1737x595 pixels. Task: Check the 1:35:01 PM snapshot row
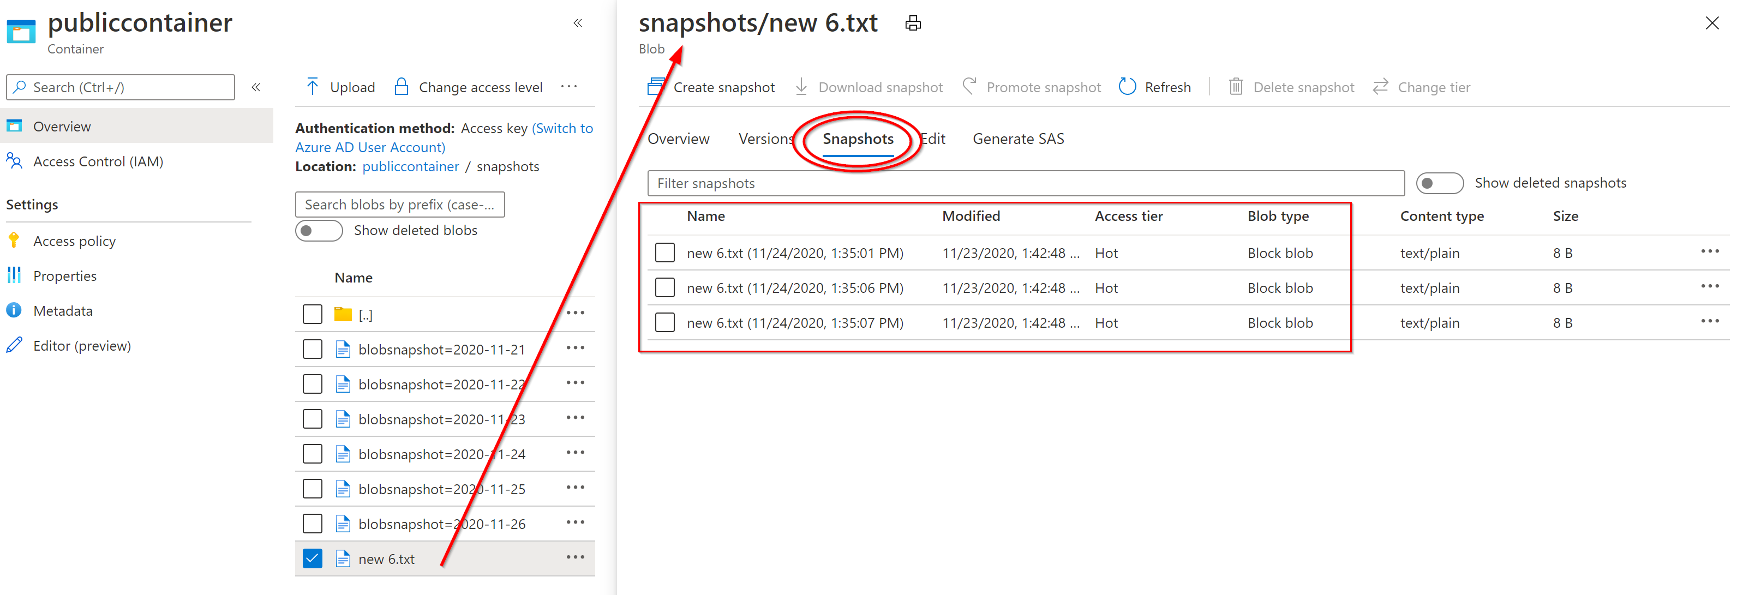(665, 252)
